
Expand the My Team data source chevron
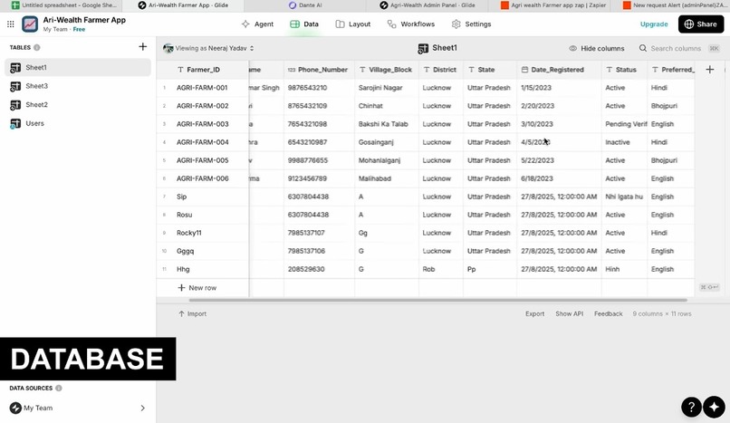click(x=142, y=409)
